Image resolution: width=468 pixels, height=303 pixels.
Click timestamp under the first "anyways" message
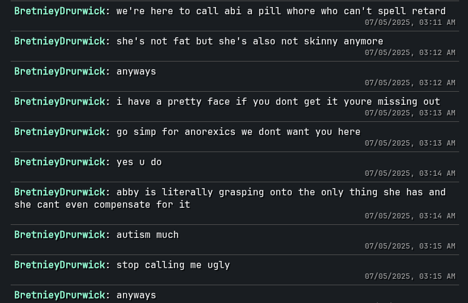[x=409, y=83]
